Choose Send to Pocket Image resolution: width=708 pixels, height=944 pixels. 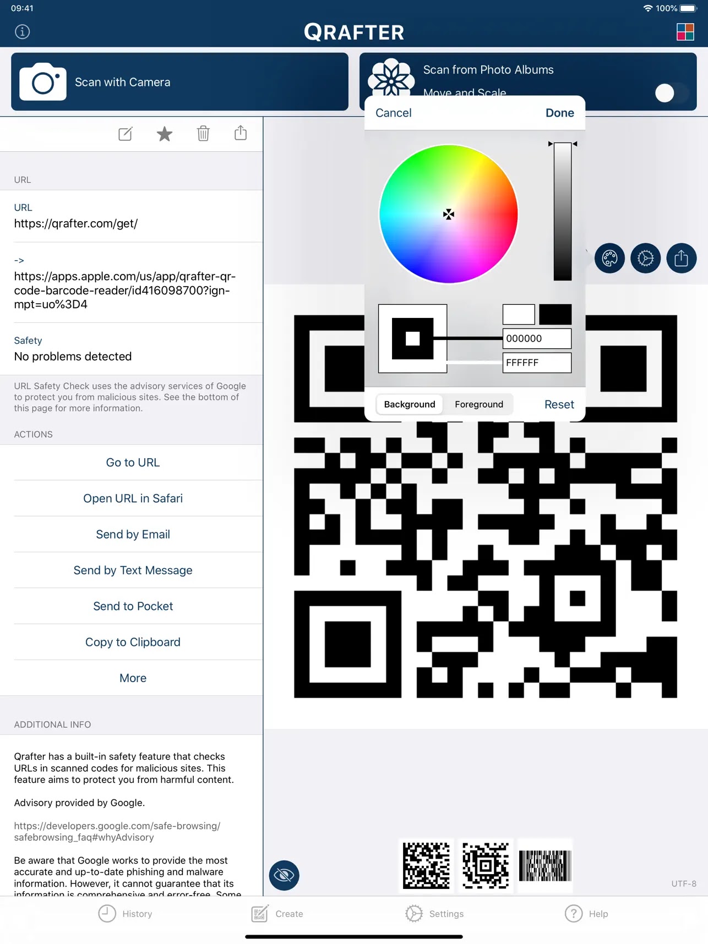point(133,606)
